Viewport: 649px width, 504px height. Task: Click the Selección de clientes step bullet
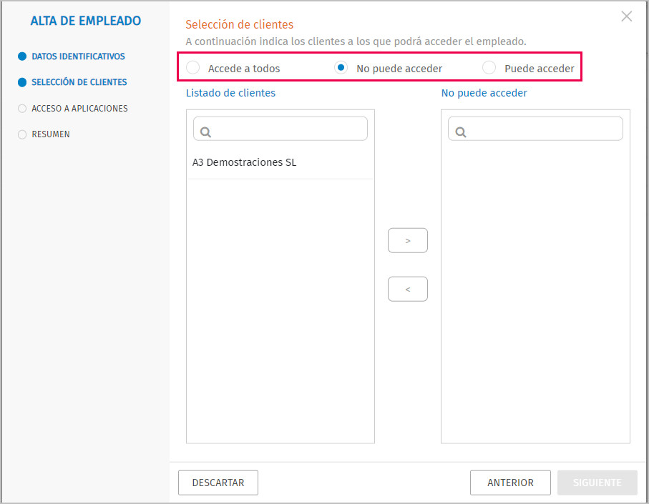[22, 82]
